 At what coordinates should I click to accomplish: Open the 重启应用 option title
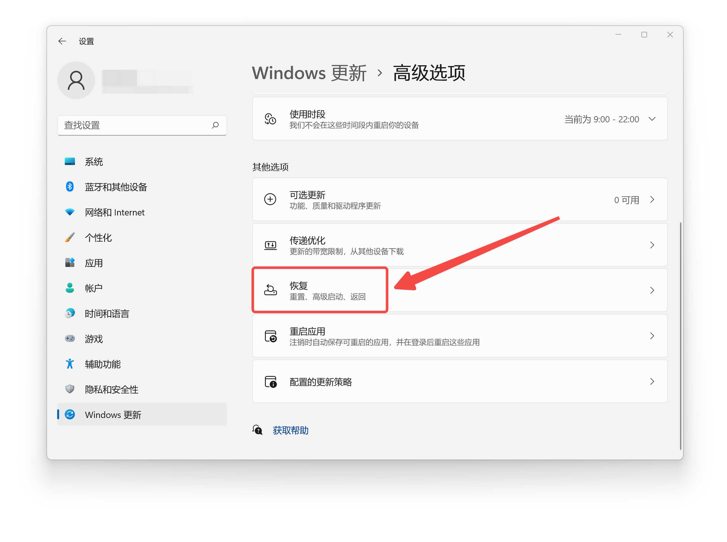307,331
